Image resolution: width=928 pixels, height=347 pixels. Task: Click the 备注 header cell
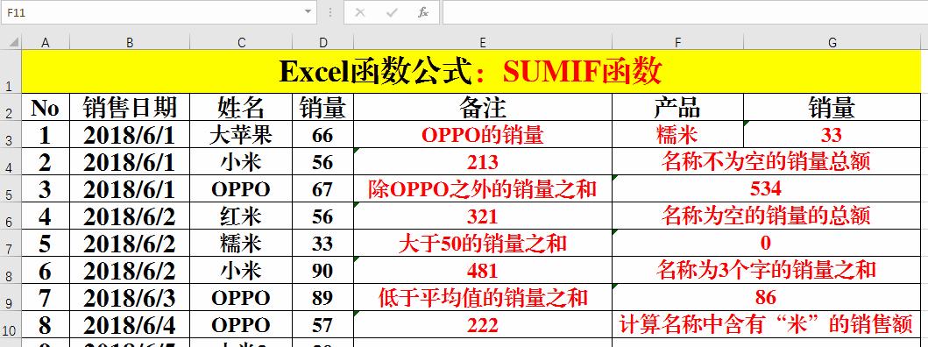[483, 108]
